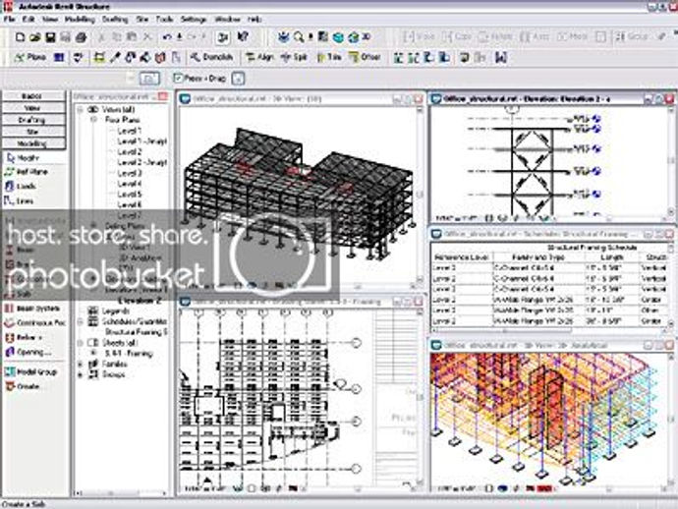Click the Copy tool in edit toolbar
Viewport: 678px width, 509px height.
457,37
